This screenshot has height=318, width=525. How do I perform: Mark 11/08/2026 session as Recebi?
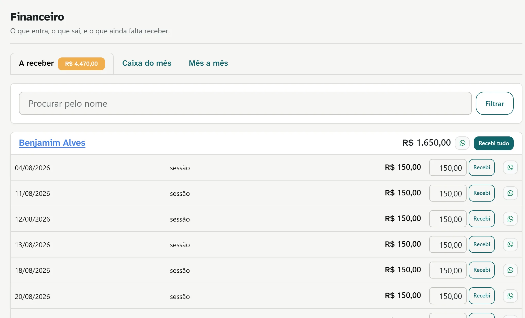pos(481,193)
